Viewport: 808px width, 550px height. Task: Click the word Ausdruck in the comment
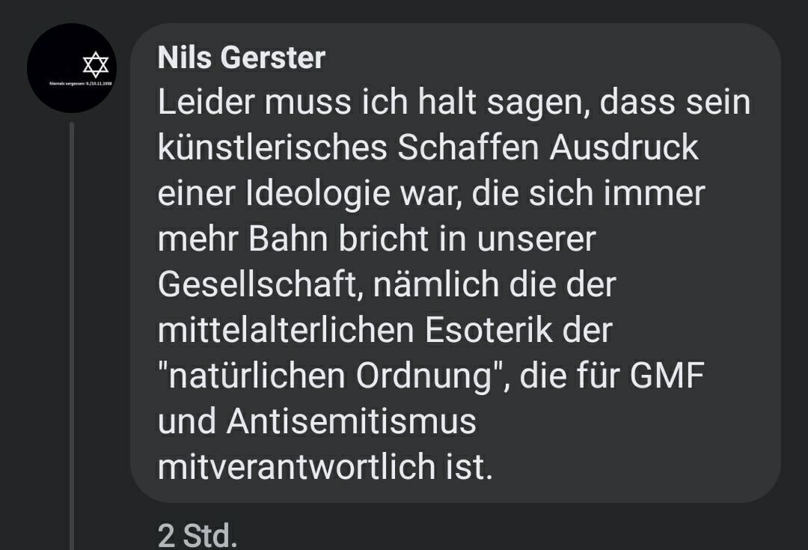coord(624,148)
